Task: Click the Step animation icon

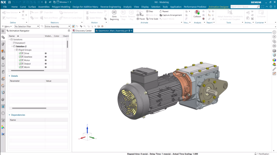Action: pos(147,11)
